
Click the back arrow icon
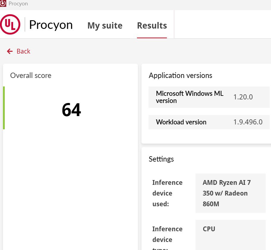pyautogui.click(x=10, y=51)
